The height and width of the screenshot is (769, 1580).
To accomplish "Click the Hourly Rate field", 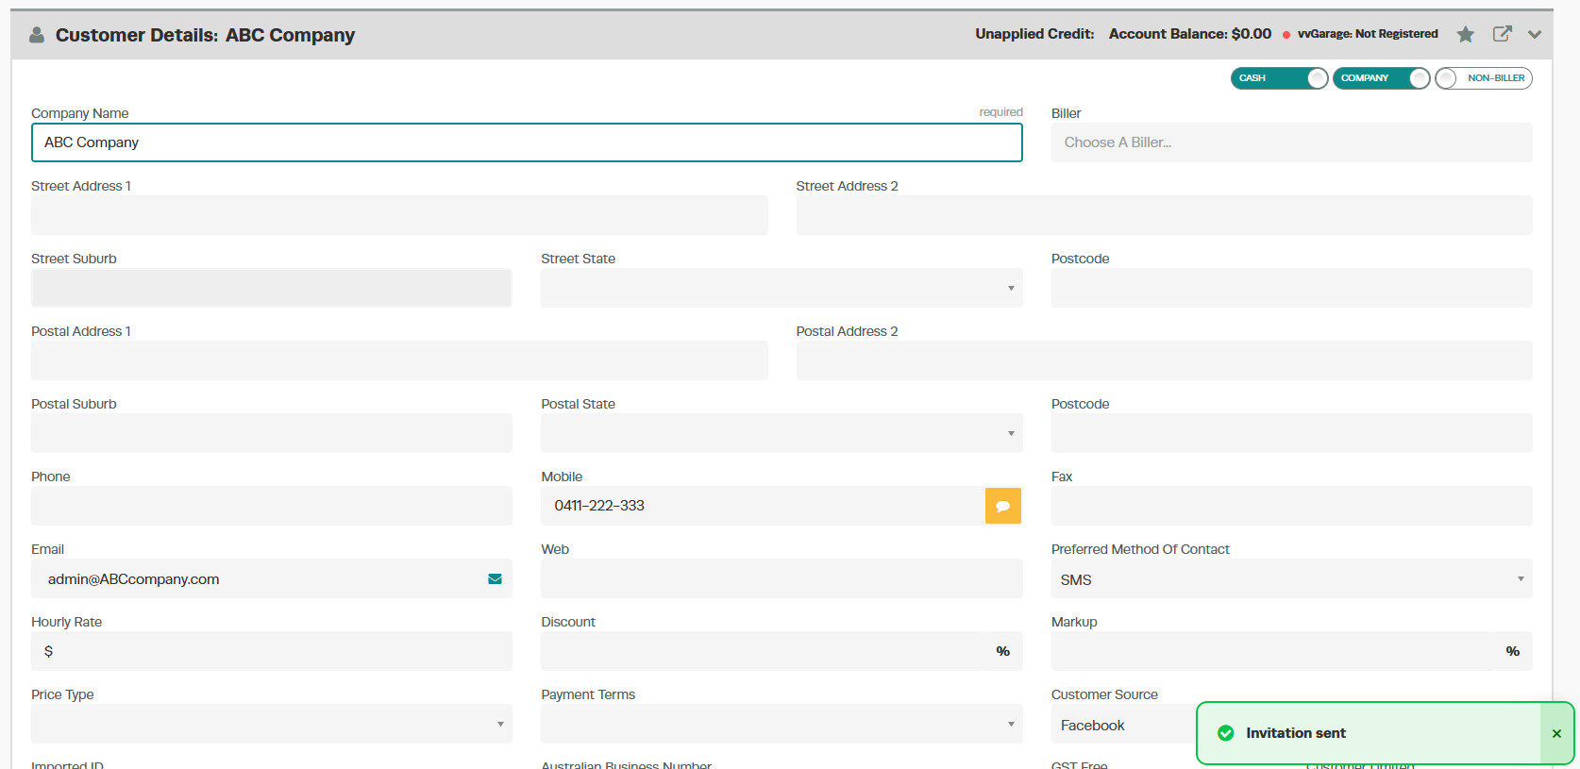I will click(x=272, y=651).
